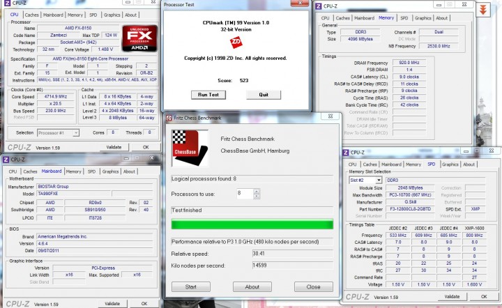
Task: Click Close button in Fritz Chess Benchmark
Action: click(x=314, y=287)
